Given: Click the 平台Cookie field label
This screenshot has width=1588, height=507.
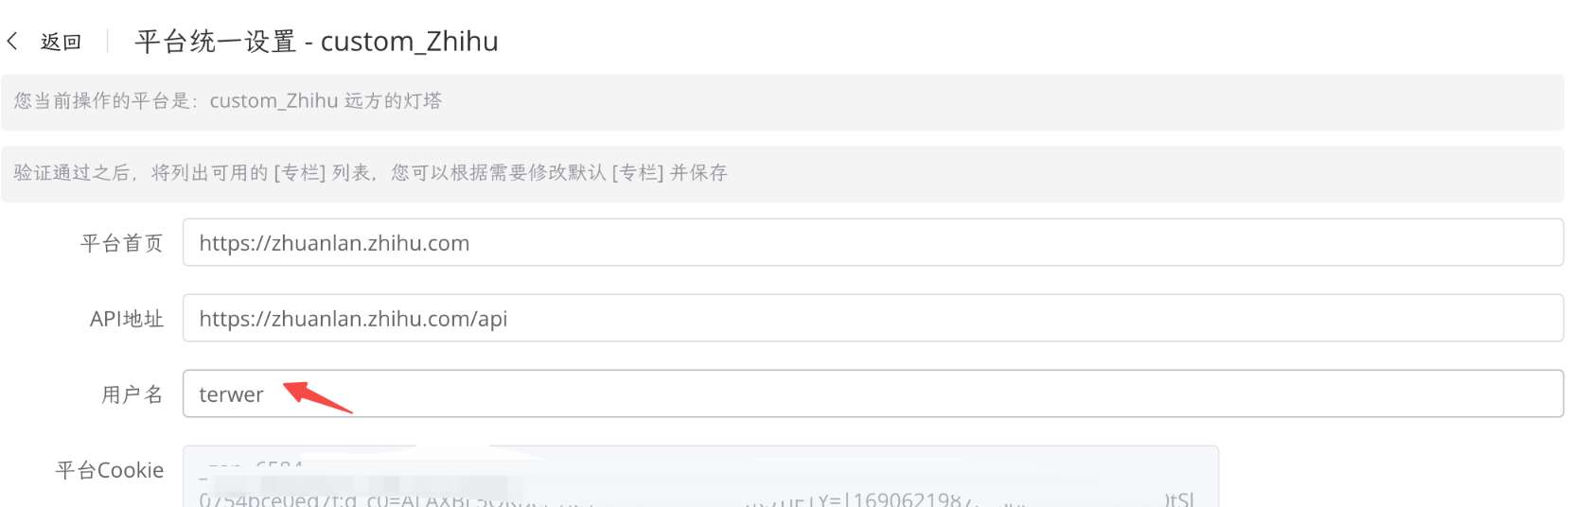Looking at the screenshot, I should [110, 470].
